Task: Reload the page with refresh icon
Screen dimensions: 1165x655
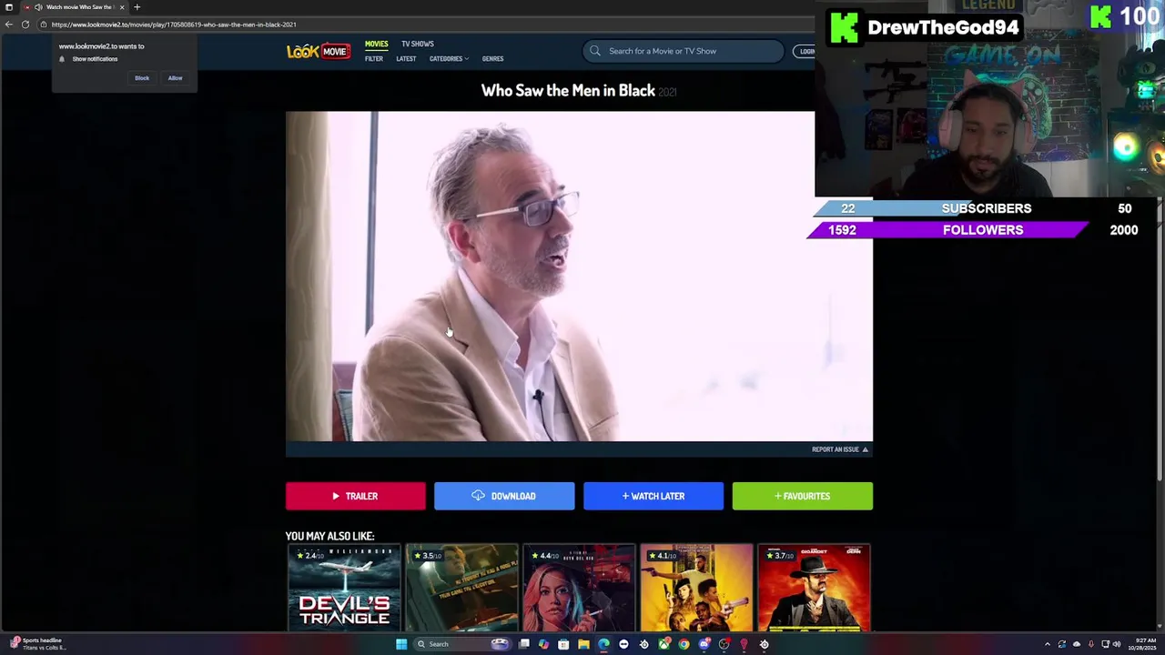Action: 25,25
